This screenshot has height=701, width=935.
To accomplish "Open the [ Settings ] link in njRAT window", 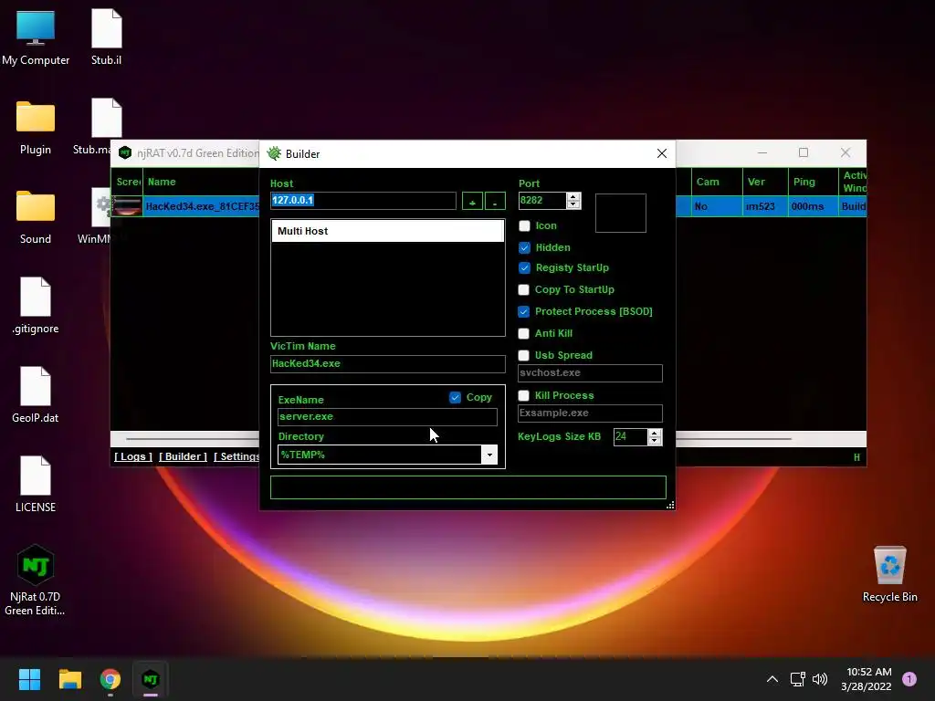I will pyautogui.click(x=236, y=456).
